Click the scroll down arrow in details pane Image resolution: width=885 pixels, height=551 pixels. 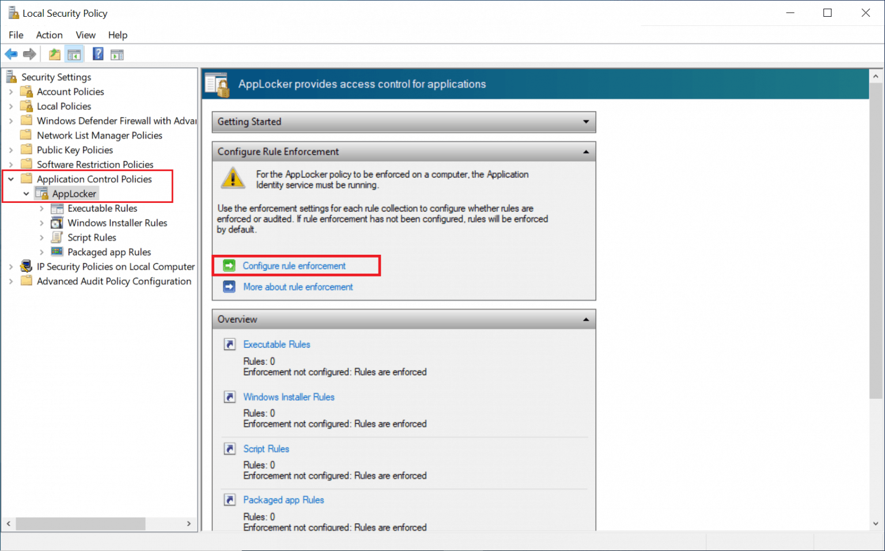[876, 524]
